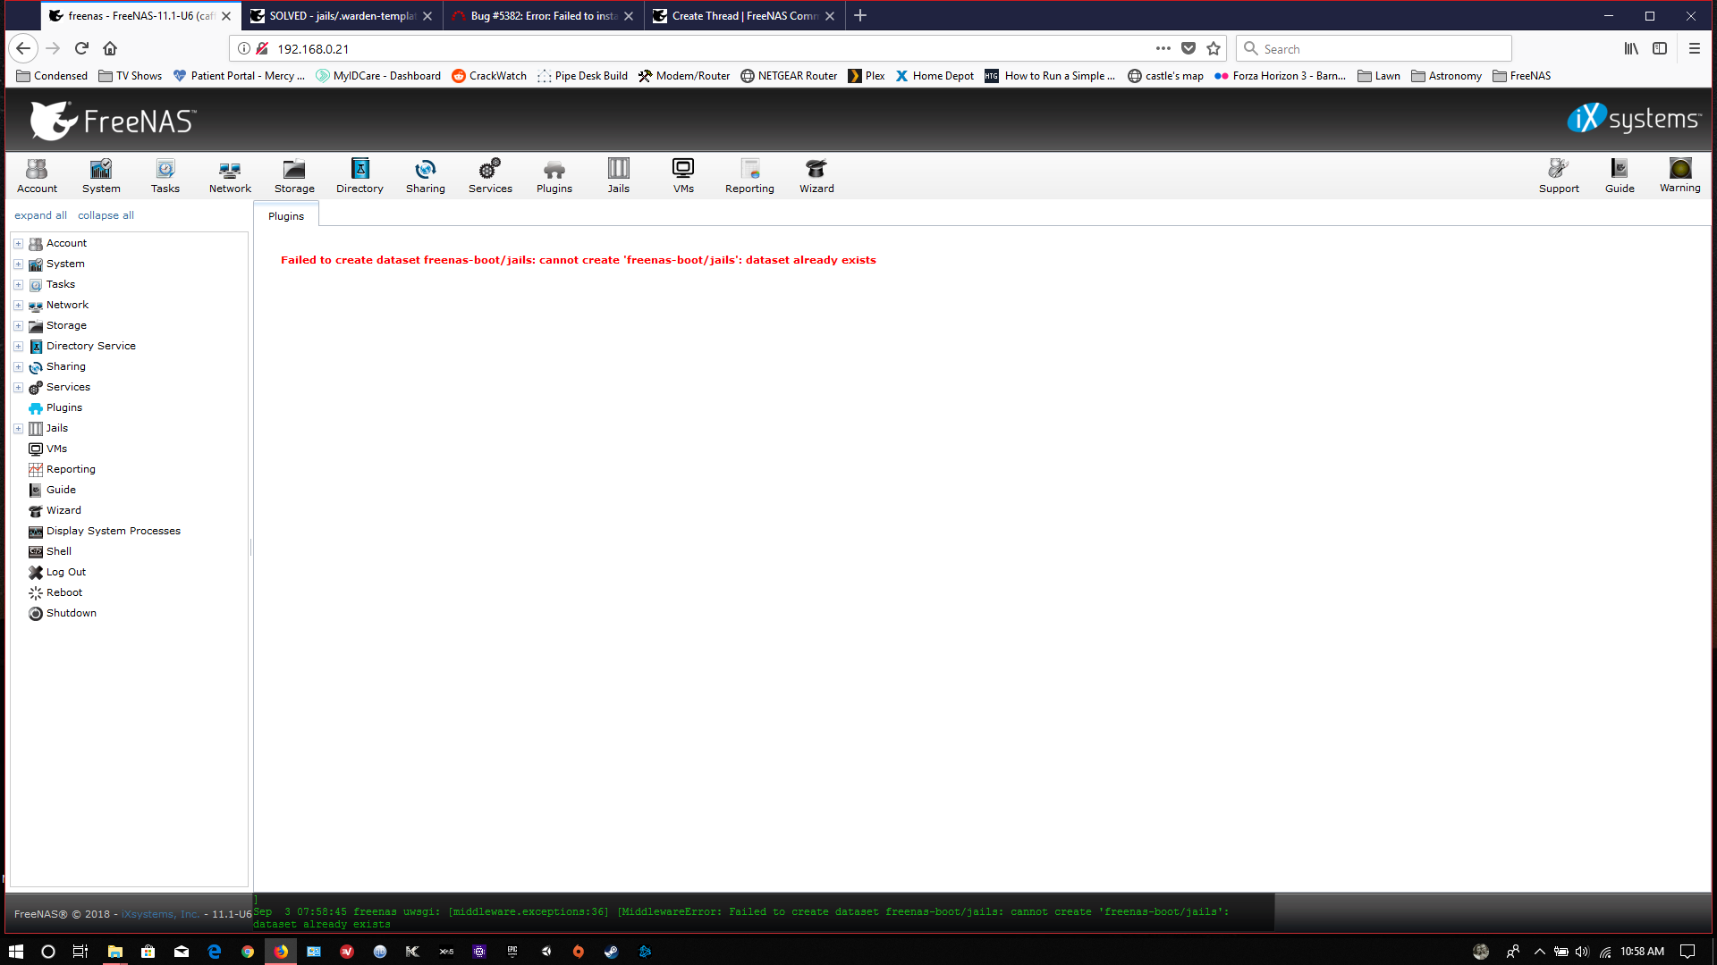Open the Sharing toolbar icon
Image resolution: width=1717 pixels, height=965 pixels.
tap(426, 176)
